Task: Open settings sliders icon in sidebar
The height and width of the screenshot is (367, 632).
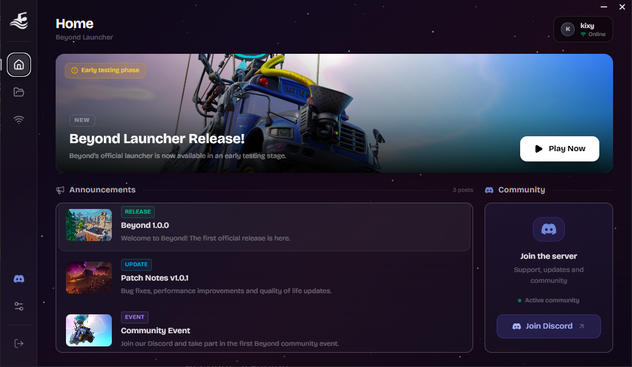Action: point(18,306)
